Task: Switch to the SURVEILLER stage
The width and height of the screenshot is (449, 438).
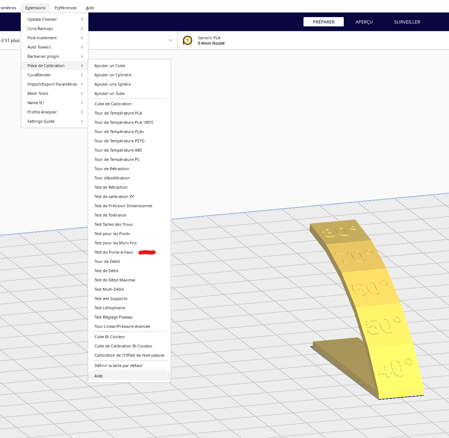Action: click(x=407, y=22)
